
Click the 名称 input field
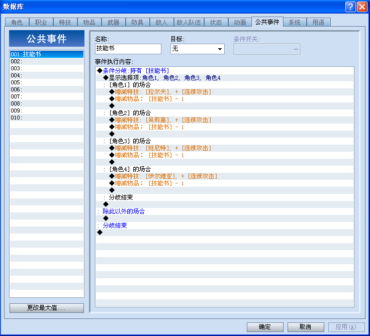(128, 49)
